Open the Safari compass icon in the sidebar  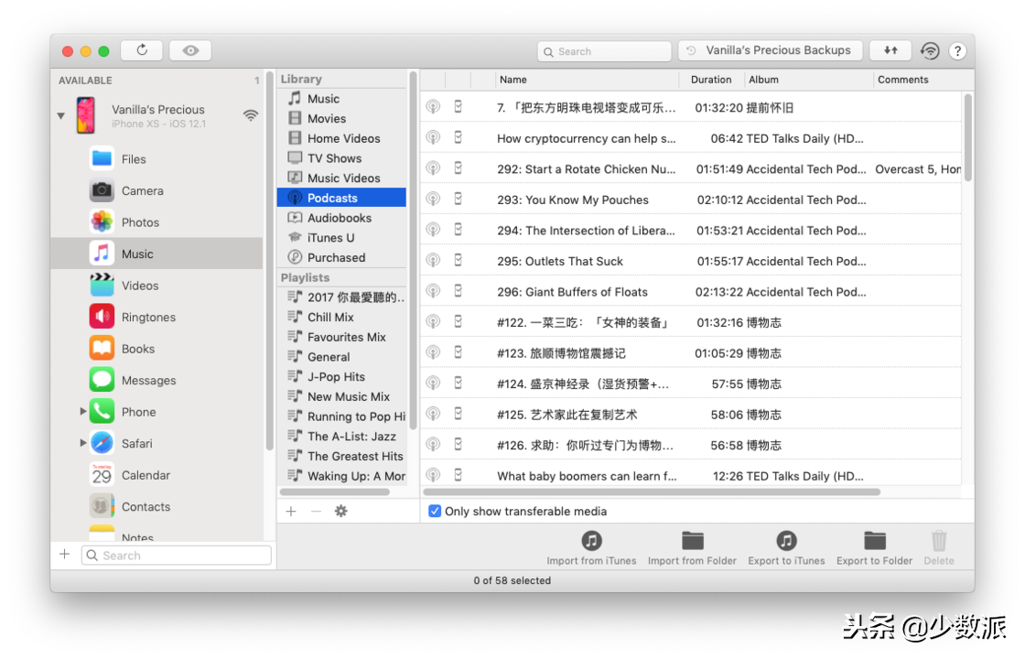[102, 443]
